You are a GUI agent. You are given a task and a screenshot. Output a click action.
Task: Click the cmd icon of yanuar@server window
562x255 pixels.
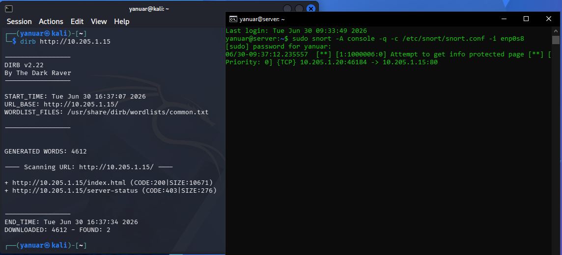click(x=233, y=19)
